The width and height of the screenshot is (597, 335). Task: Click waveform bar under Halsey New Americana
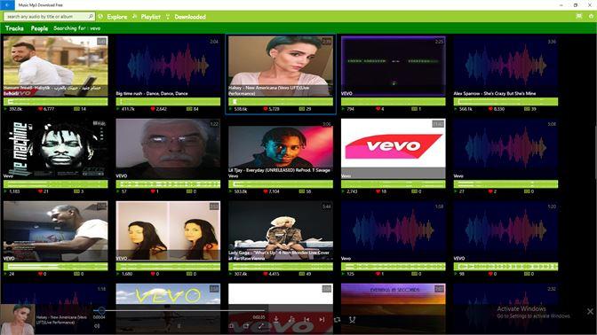pyautogui.click(x=281, y=101)
